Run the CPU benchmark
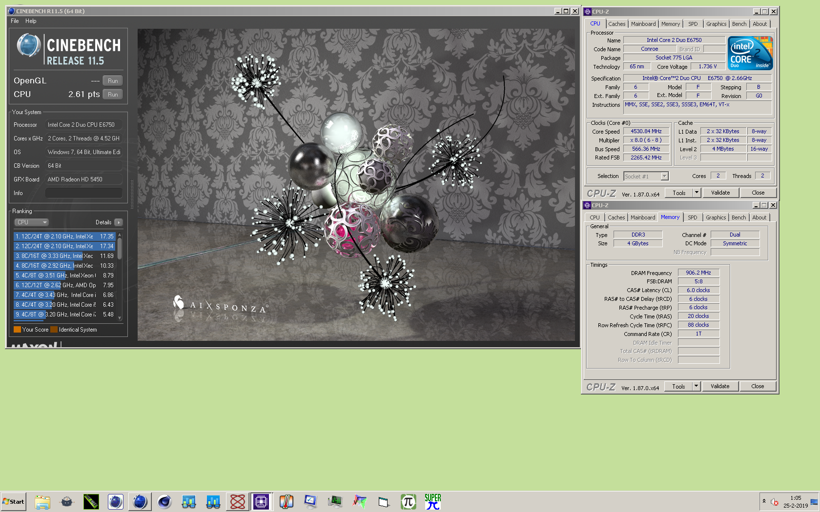820x512 pixels. point(113,95)
